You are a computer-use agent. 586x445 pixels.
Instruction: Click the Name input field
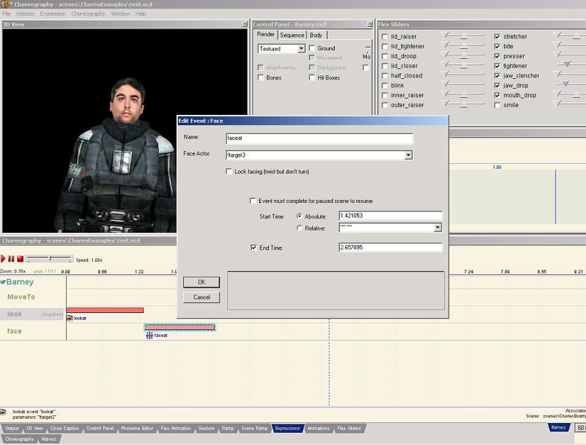click(x=320, y=138)
